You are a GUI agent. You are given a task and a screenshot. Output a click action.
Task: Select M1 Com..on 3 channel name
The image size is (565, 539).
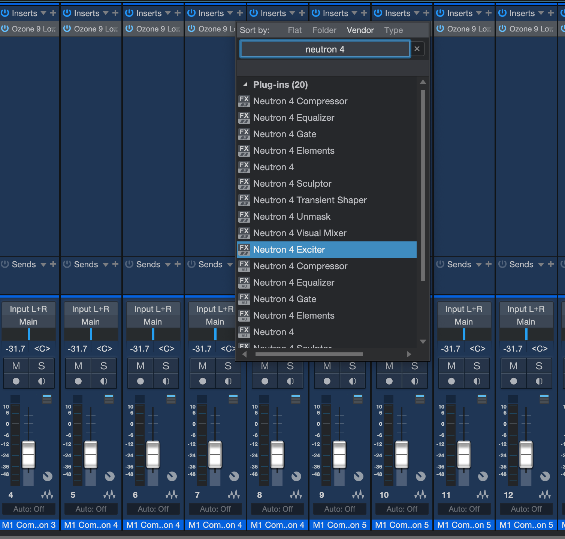click(x=29, y=525)
